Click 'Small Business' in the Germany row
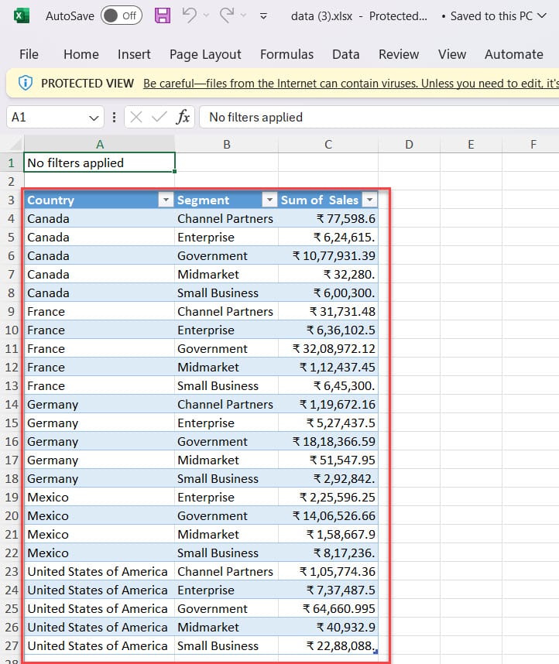This screenshot has width=559, height=664. pyautogui.click(x=218, y=478)
